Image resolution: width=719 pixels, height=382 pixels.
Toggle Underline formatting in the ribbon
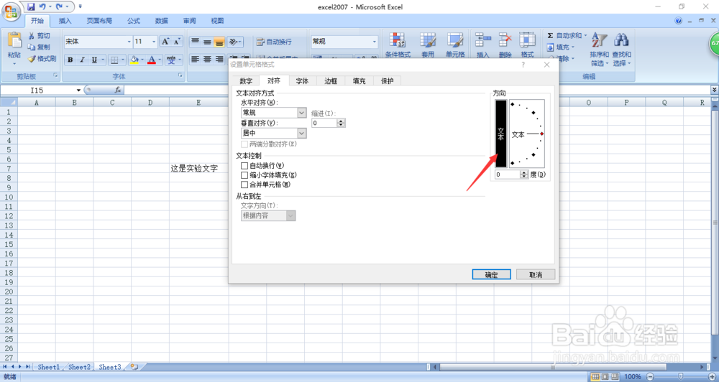click(x=94, y=60)
